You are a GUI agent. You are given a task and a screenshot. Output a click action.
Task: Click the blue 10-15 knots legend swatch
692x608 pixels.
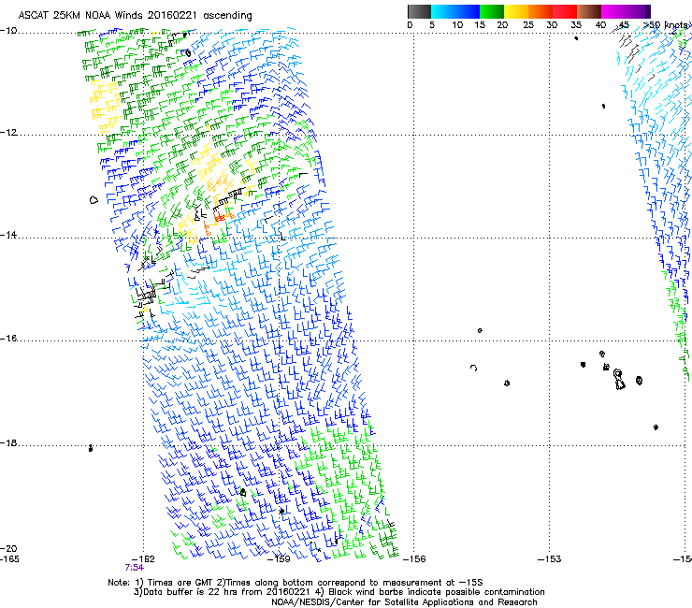coord(468,11)
